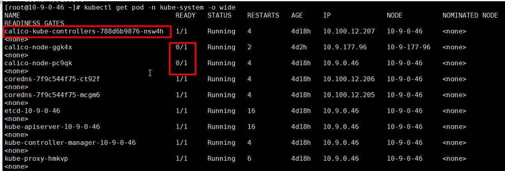505x171 pixels.
Task: Click restart count 16 for etcd-10-9-0-46
Action: pos(251,111)
